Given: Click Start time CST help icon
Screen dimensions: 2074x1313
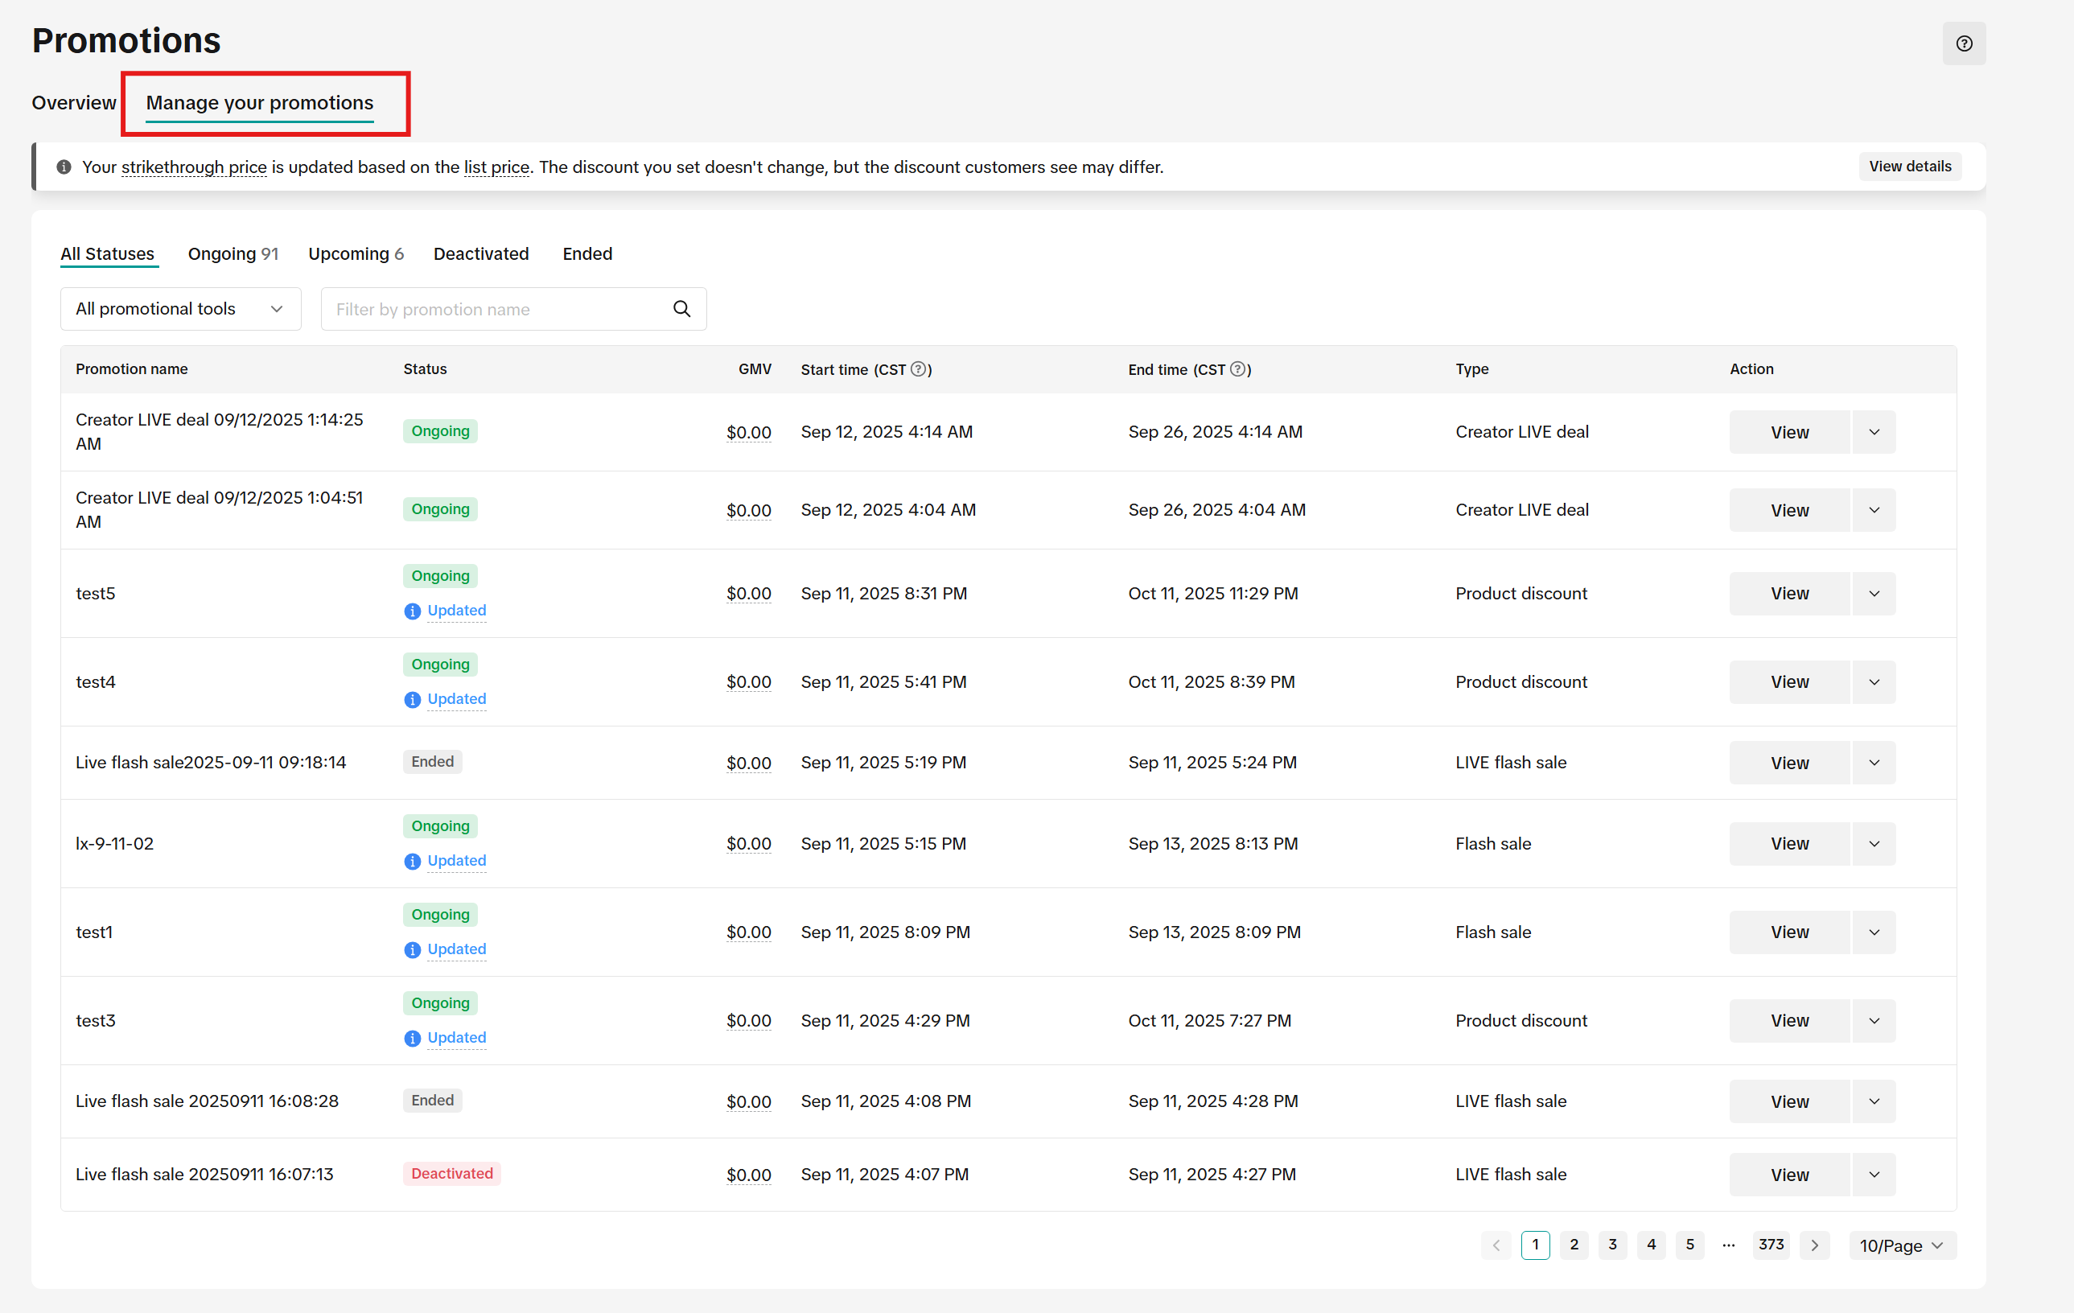Looking at the screenshot, I should [918, 368].
